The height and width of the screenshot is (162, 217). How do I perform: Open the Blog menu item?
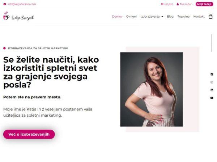click(x=170, y=17)
